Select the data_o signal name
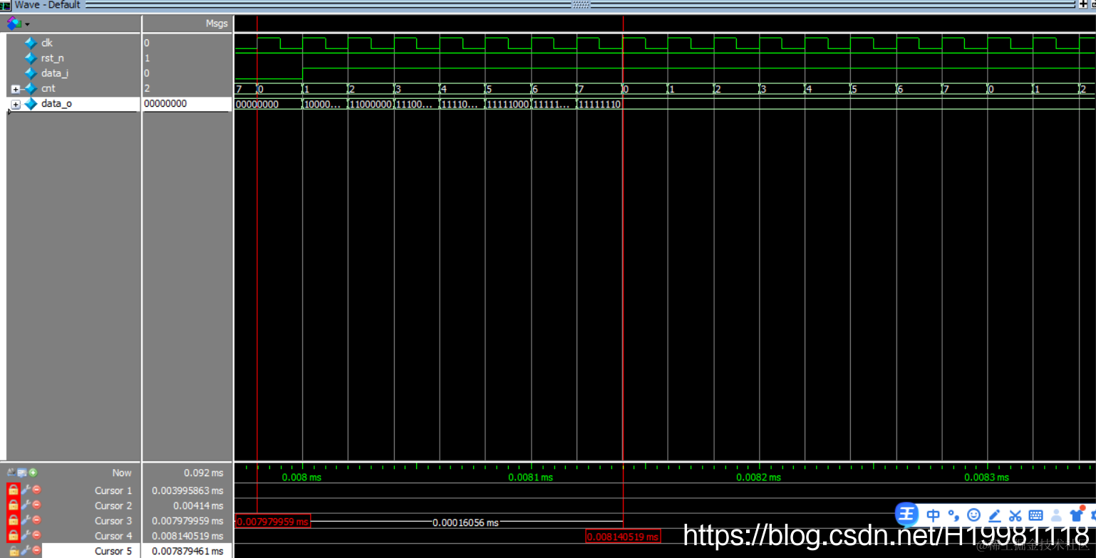The width and height of the screenshot is (1096, 558). tap(56, 104)
